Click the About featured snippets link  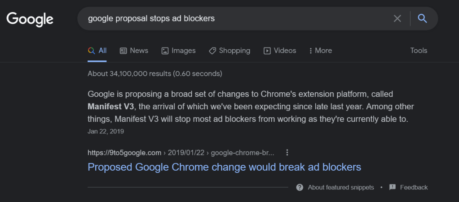point(340,187)
